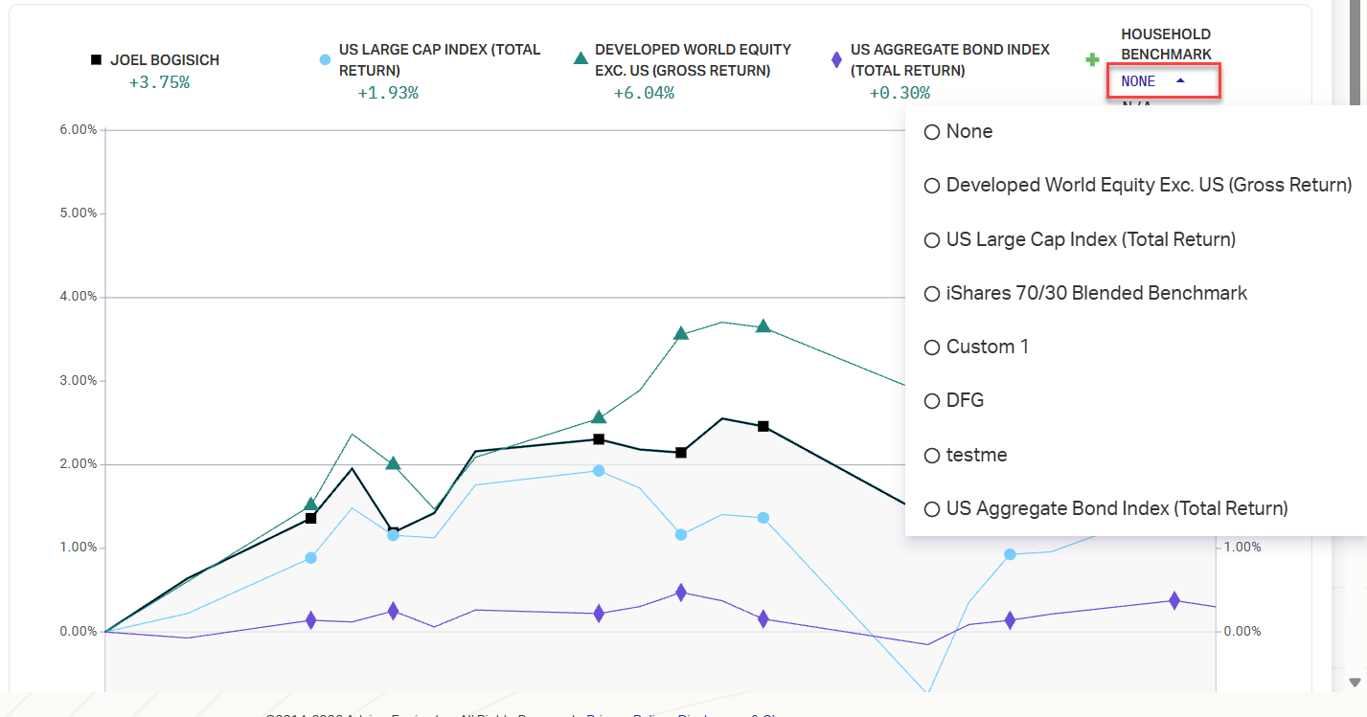The image size is (1367, 717).
Task: Click the scroll down arrow on the scrollbar
Action: pos(1355,682)
